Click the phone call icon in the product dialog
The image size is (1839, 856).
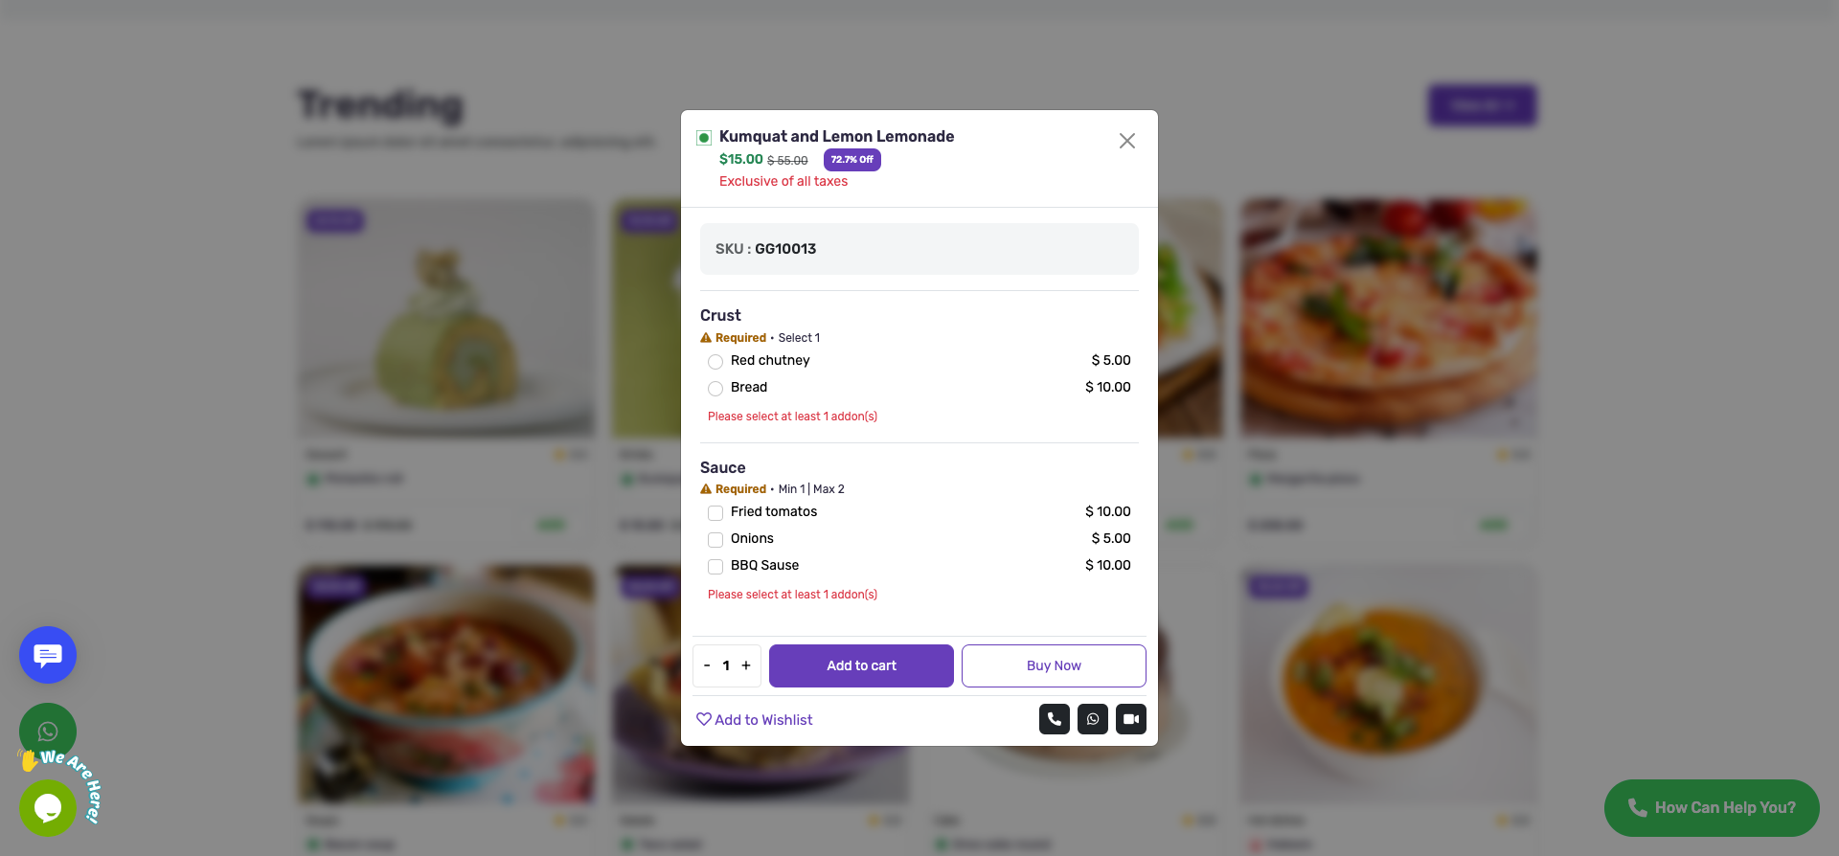(x=1054, y=719)
